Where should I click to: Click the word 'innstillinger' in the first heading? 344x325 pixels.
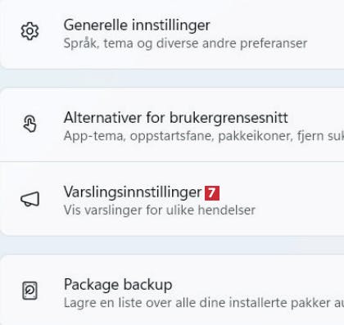[171, 25]
